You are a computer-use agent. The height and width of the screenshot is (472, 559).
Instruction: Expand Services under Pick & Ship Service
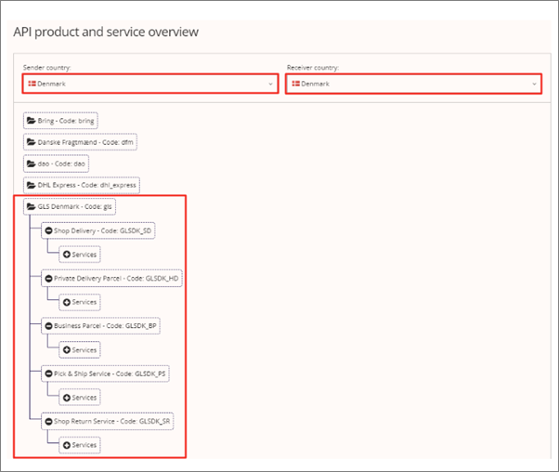80,398
